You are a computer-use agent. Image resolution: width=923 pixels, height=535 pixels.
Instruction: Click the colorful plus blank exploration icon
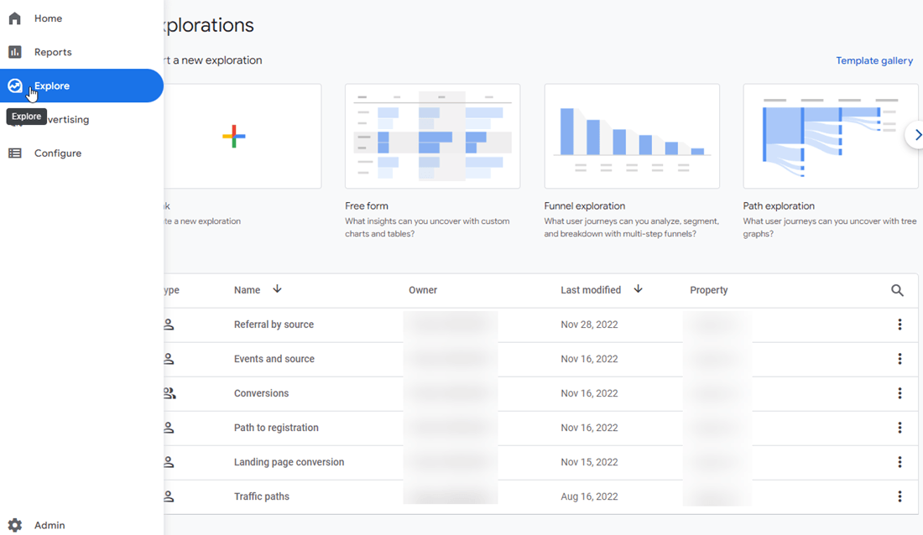pyautogui.click(x=234, y=136)
